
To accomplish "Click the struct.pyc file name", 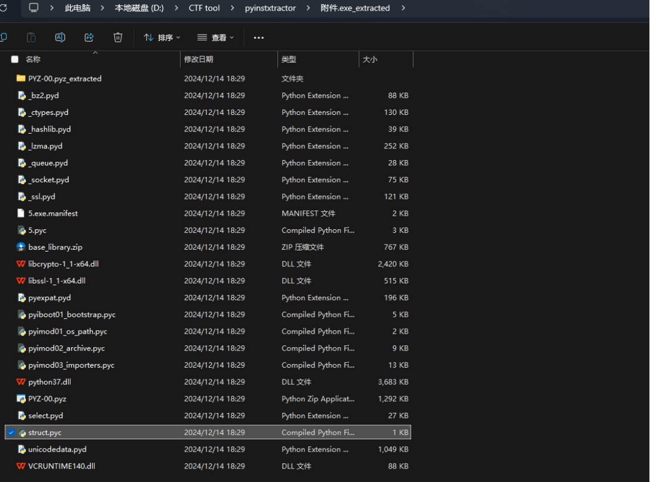I will click(x=45, y=433).
